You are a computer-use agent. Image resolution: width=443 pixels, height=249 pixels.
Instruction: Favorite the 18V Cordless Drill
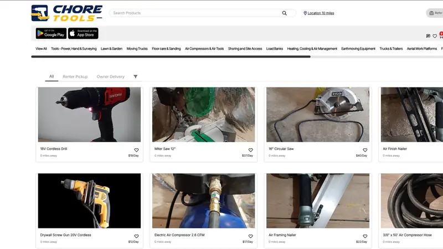pyautogui.click(x=136, y=150)
